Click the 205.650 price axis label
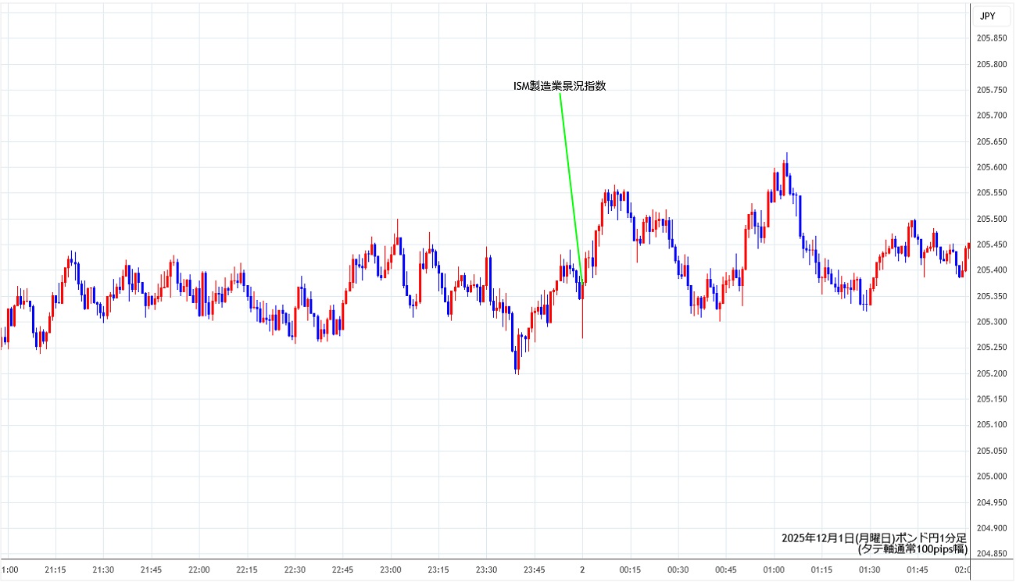This screenshot has width=1016, height=582. click(992, 141)
